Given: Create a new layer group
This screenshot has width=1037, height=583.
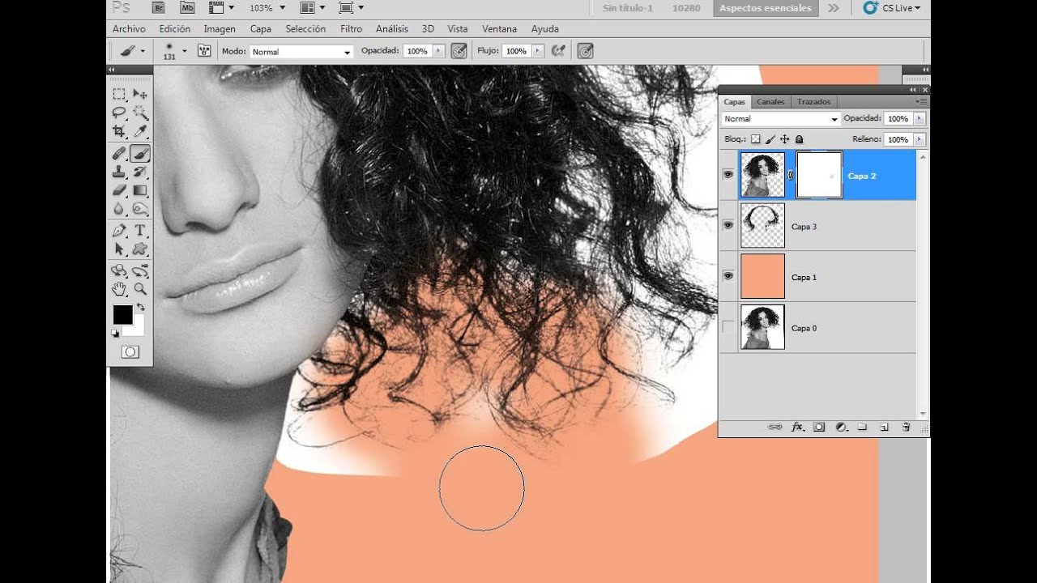Looking at the screenshot, I should 863,427.
